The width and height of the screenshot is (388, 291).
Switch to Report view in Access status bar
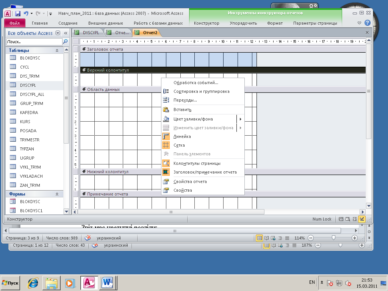tap(341, 219)
